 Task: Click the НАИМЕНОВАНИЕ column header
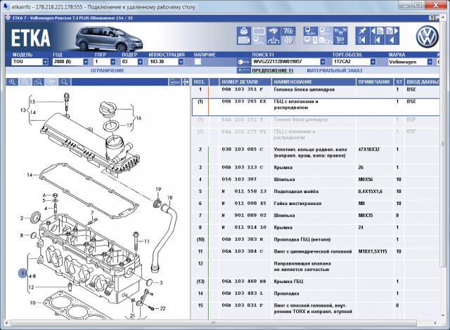[314, 82]
